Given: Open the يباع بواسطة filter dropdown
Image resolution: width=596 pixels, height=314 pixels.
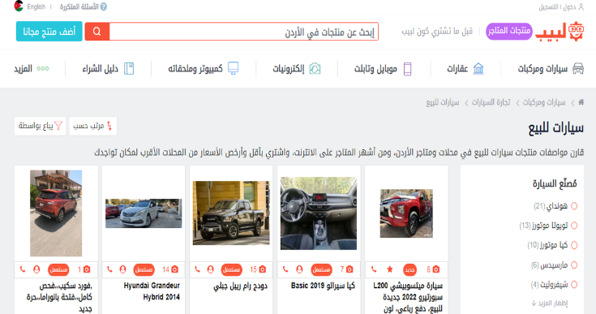Looking at the screenshot, I should click(x=40, y=126).
